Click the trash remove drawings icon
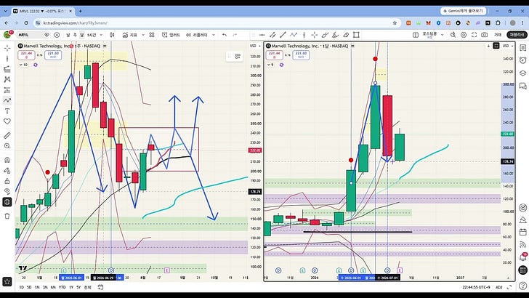 tap(7, 216)
